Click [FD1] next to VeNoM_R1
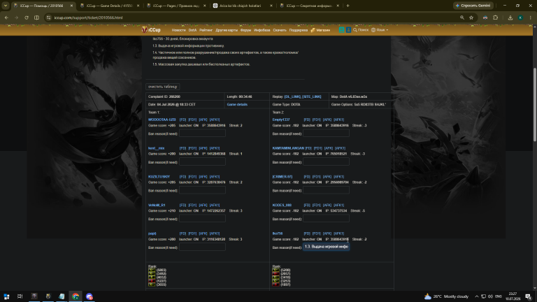537x302 pixels. pyautogui.click(x=192, y=205)
